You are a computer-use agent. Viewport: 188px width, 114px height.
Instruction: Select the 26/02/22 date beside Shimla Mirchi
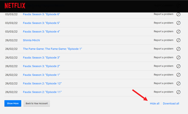coord(11,40)
